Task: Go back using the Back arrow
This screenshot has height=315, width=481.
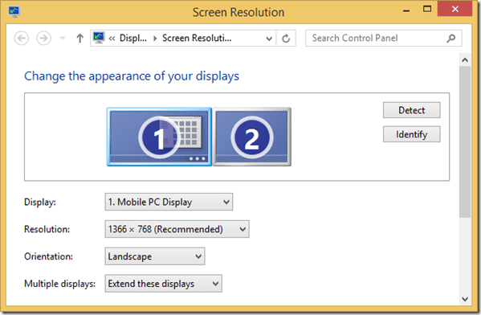Action: tap(22, 39)
